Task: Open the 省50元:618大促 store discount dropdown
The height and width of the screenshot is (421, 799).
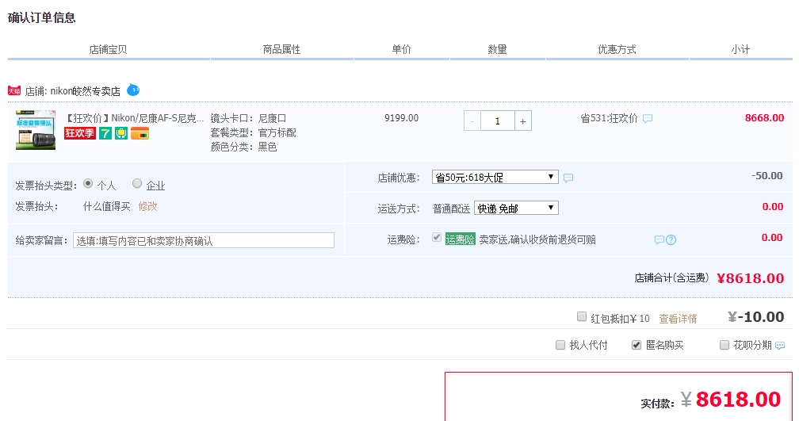Action: tap(495, 177)
